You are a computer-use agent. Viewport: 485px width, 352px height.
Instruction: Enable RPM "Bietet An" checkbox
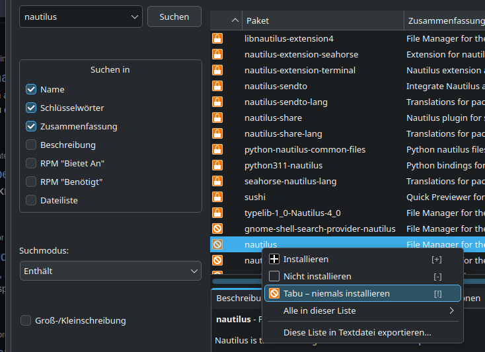[31, 163]
